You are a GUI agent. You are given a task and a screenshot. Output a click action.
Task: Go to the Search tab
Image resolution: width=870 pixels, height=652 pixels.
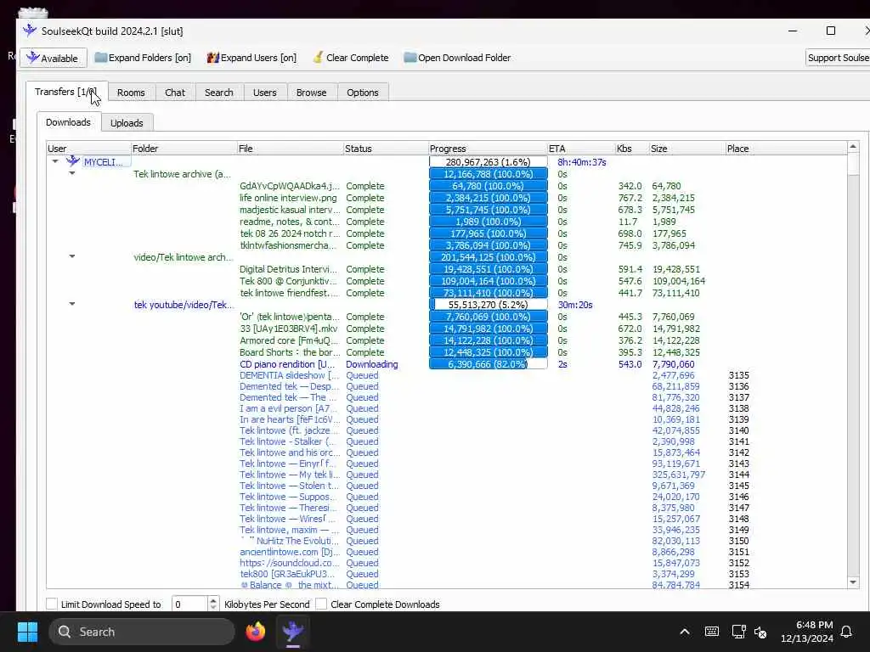(219, 93)
